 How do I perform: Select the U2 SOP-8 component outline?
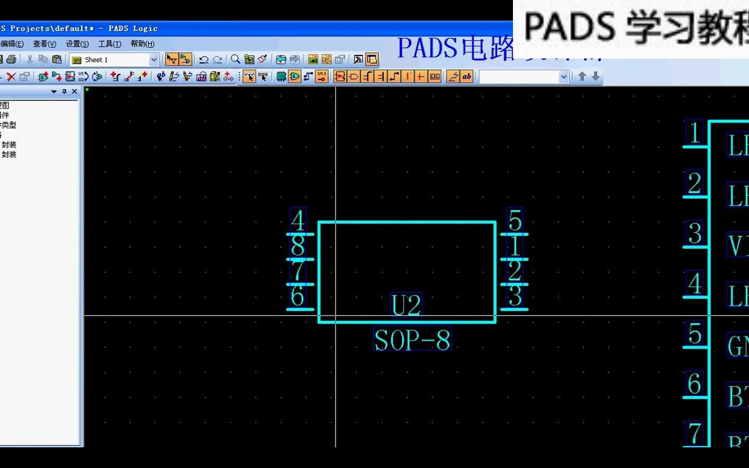[x=406, y=222]
